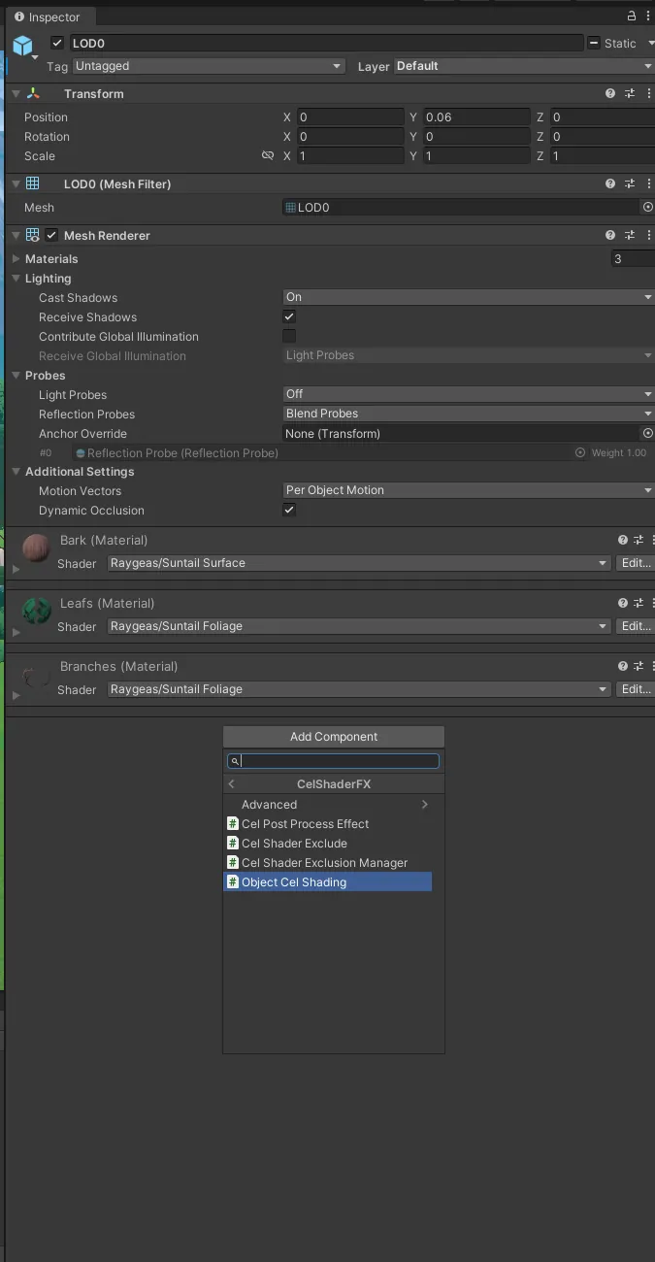Image resolution: width=655 pixels, height=1262 pixels.
Task: Open the Motion Vectors dropdown
Action: tap(469, 490)
